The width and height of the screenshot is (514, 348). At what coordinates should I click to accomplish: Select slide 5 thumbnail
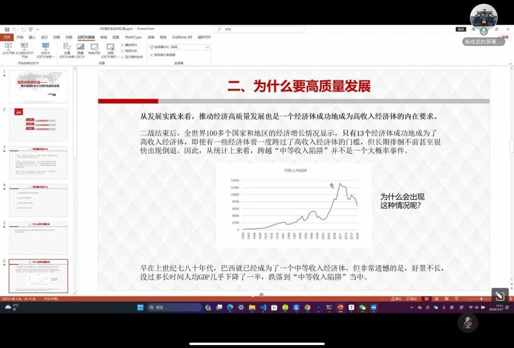tap(38, 238)
